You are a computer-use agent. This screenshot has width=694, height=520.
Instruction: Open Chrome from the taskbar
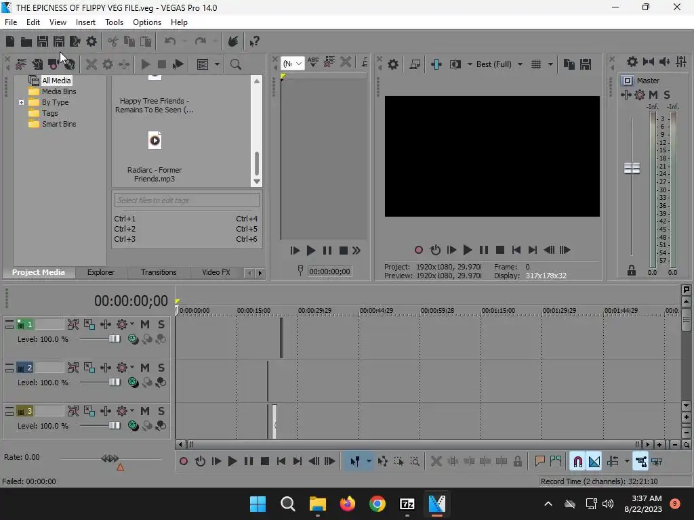point(377,504)
